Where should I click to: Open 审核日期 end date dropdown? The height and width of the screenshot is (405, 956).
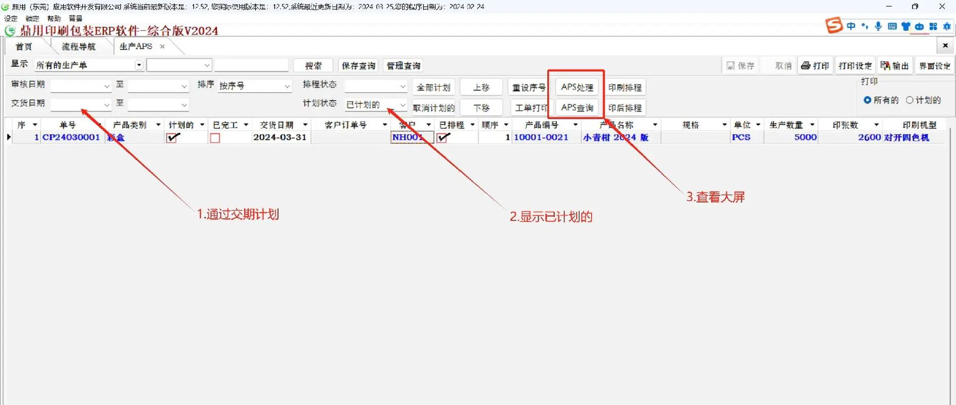point(184,87)
